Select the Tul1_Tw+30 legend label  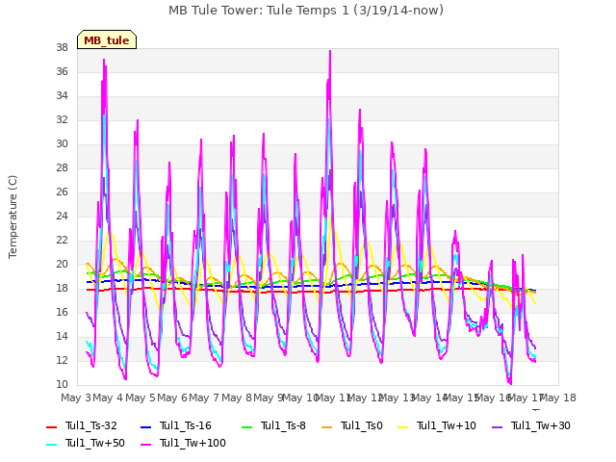pyautogui.click(x=541, y=425)
